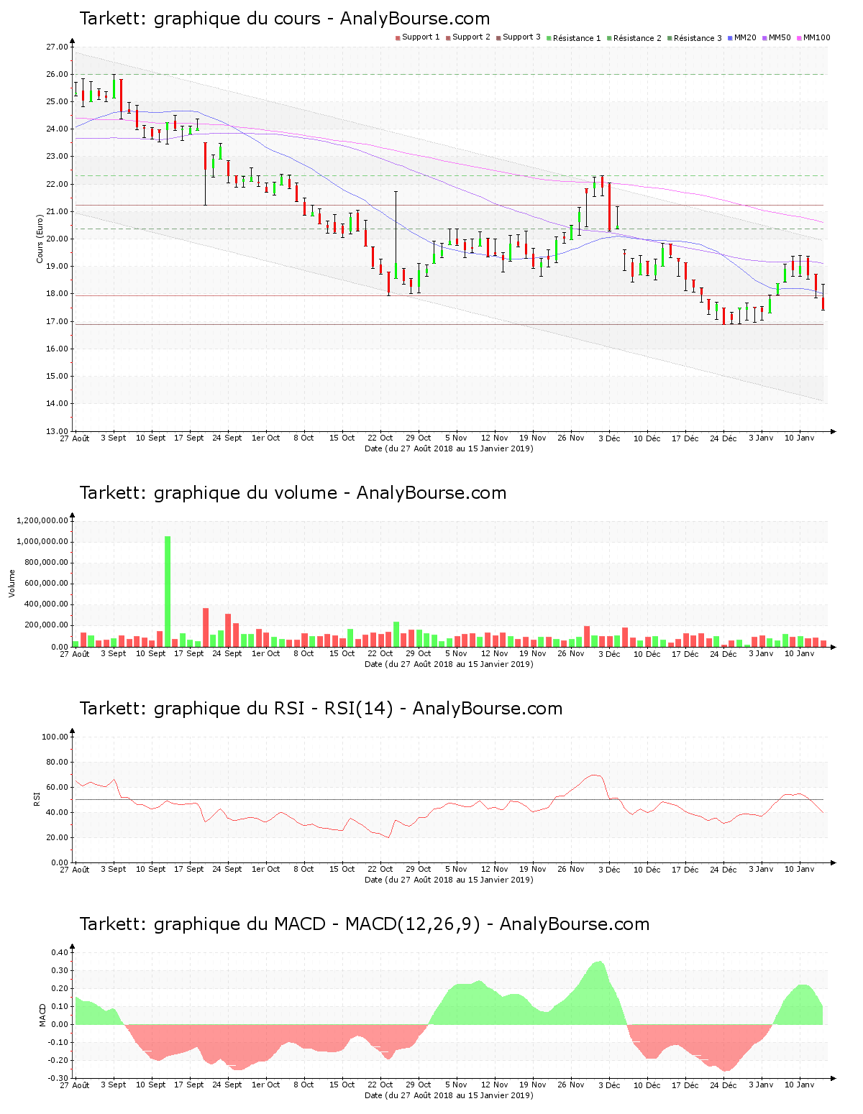Click the 13.00 tick on price axis
Screen dimensions: 863x1114
[57, 431]
